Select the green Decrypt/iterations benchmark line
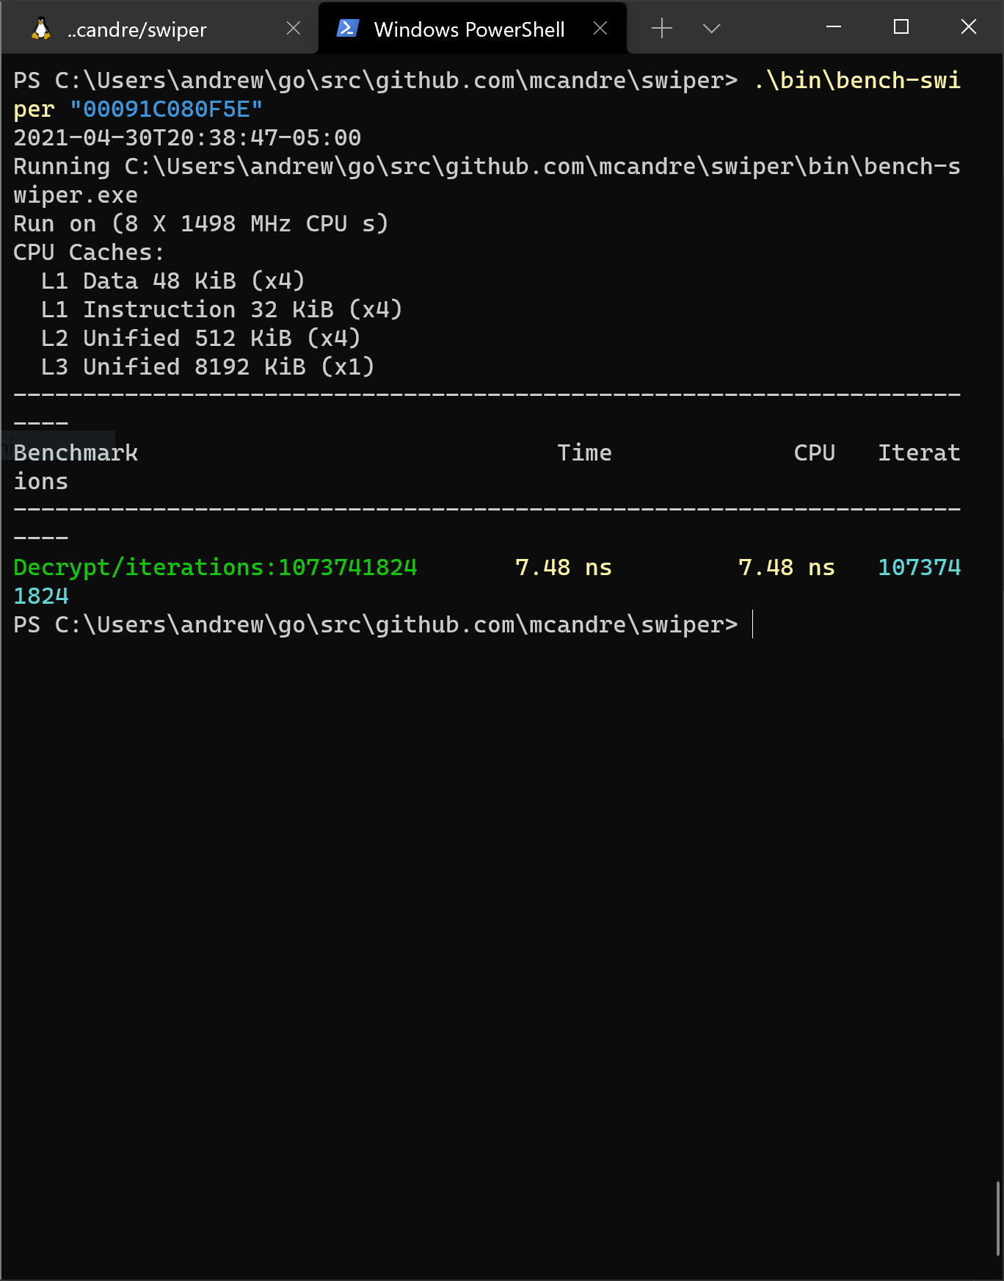This screenshot has height=1281, width=1004. 215,567
